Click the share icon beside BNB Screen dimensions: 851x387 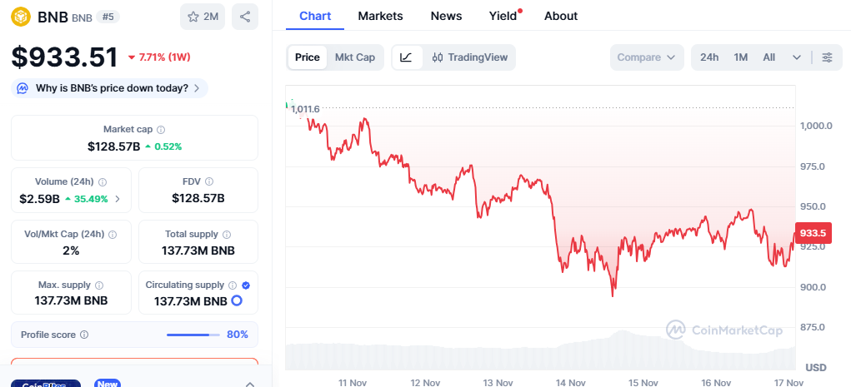pyautogui.click(x=244, y=17)
